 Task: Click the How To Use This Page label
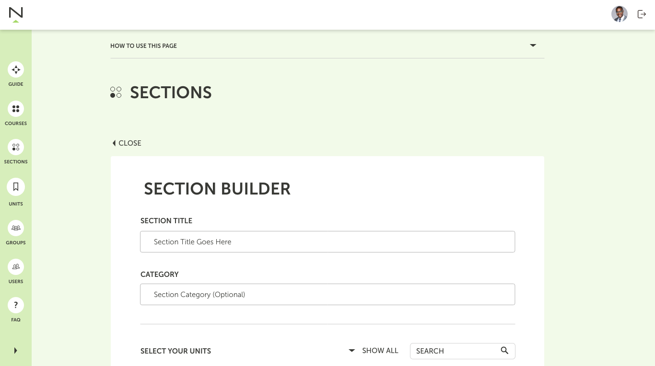(x=143, y=46)
